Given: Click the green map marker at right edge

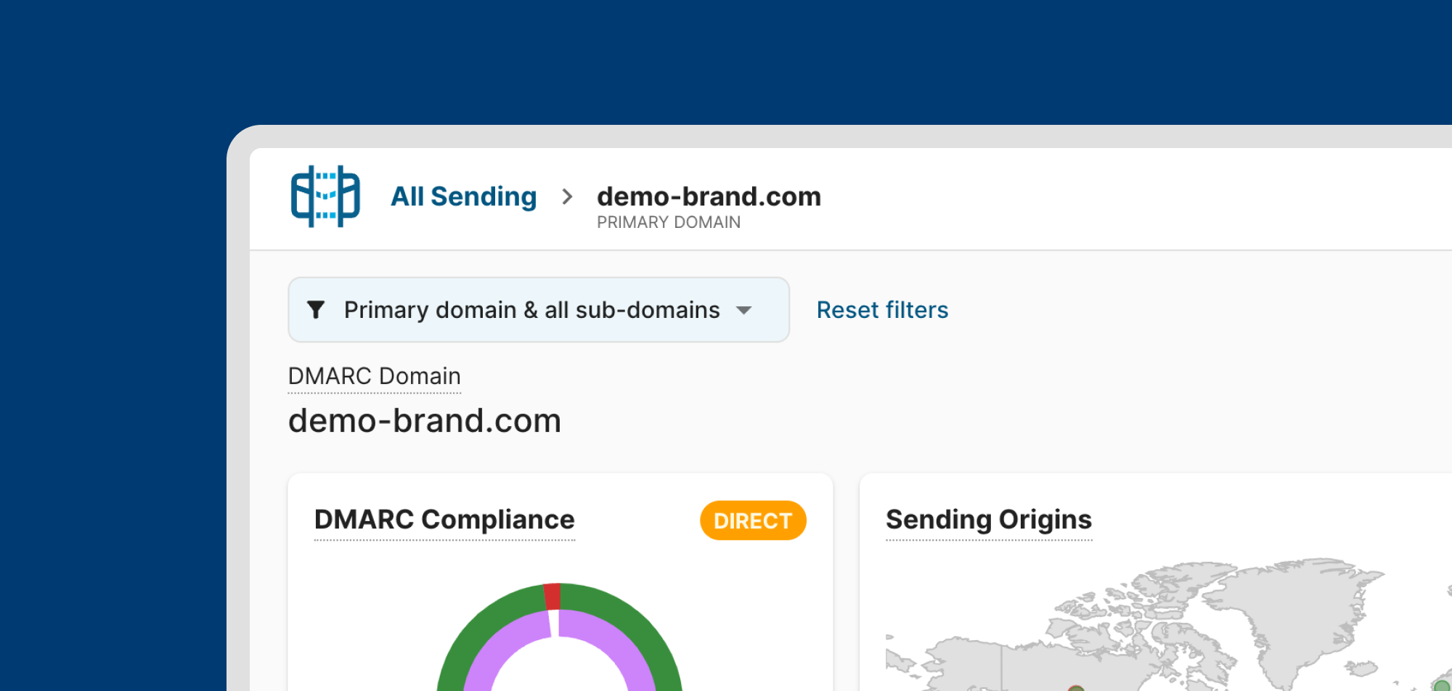Looking at the screenshot, I should (x=1443, y=685).
